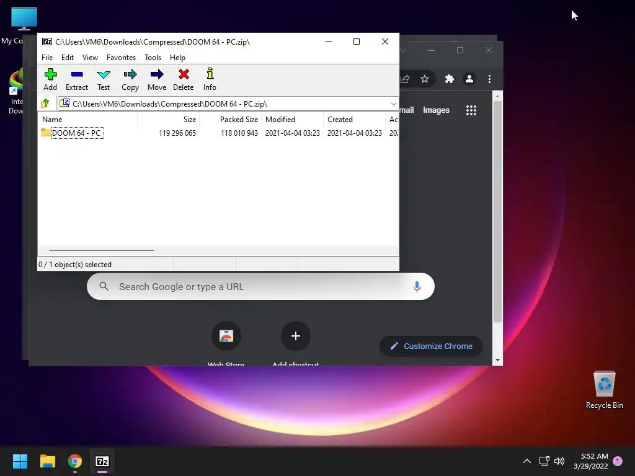Open the Help menu
Viewport: 635px width, 476px height.
tap(177, 58)
